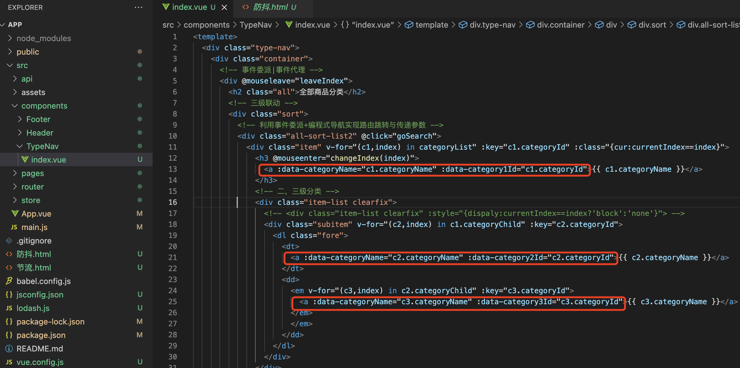Image resolution: width=740 pixels, height=368 pixels.
Task: Click HTML icon beside 节流.html
Action: tap(9, 268)
